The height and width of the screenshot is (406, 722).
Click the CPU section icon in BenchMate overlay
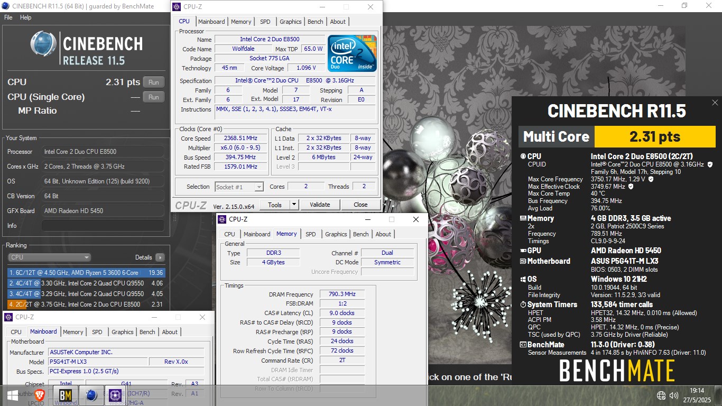point(523,156)
